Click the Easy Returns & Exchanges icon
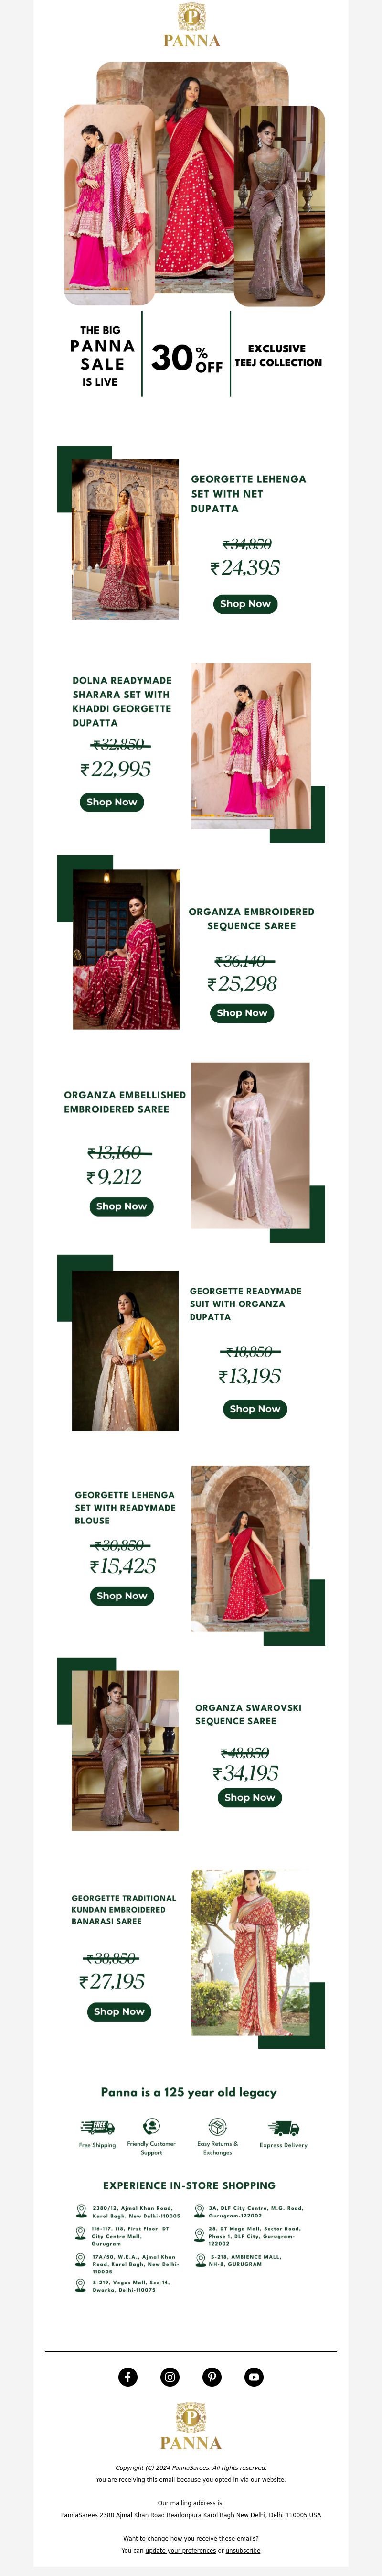 [x=217, y=2126]
